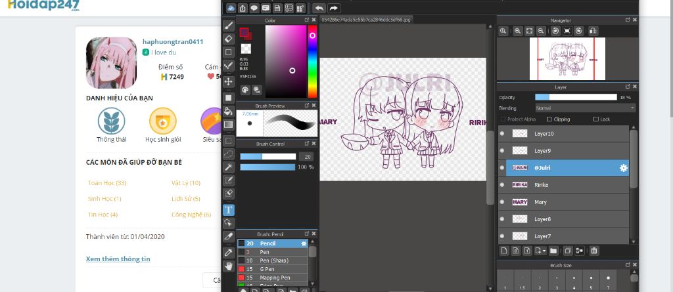
Task: Select the Bucket fill tool
Action: pyautogui.click(x=229, y=111)
